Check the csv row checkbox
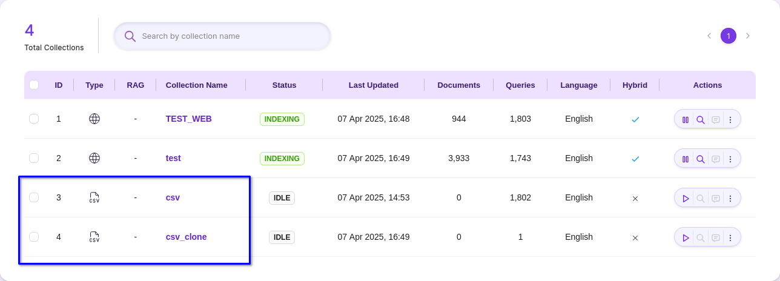The width and height of the screenshot is (780, 281). click(x=34, y=197)
